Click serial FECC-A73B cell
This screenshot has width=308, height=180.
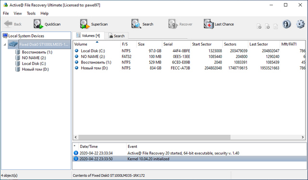(x=180, y=68)
